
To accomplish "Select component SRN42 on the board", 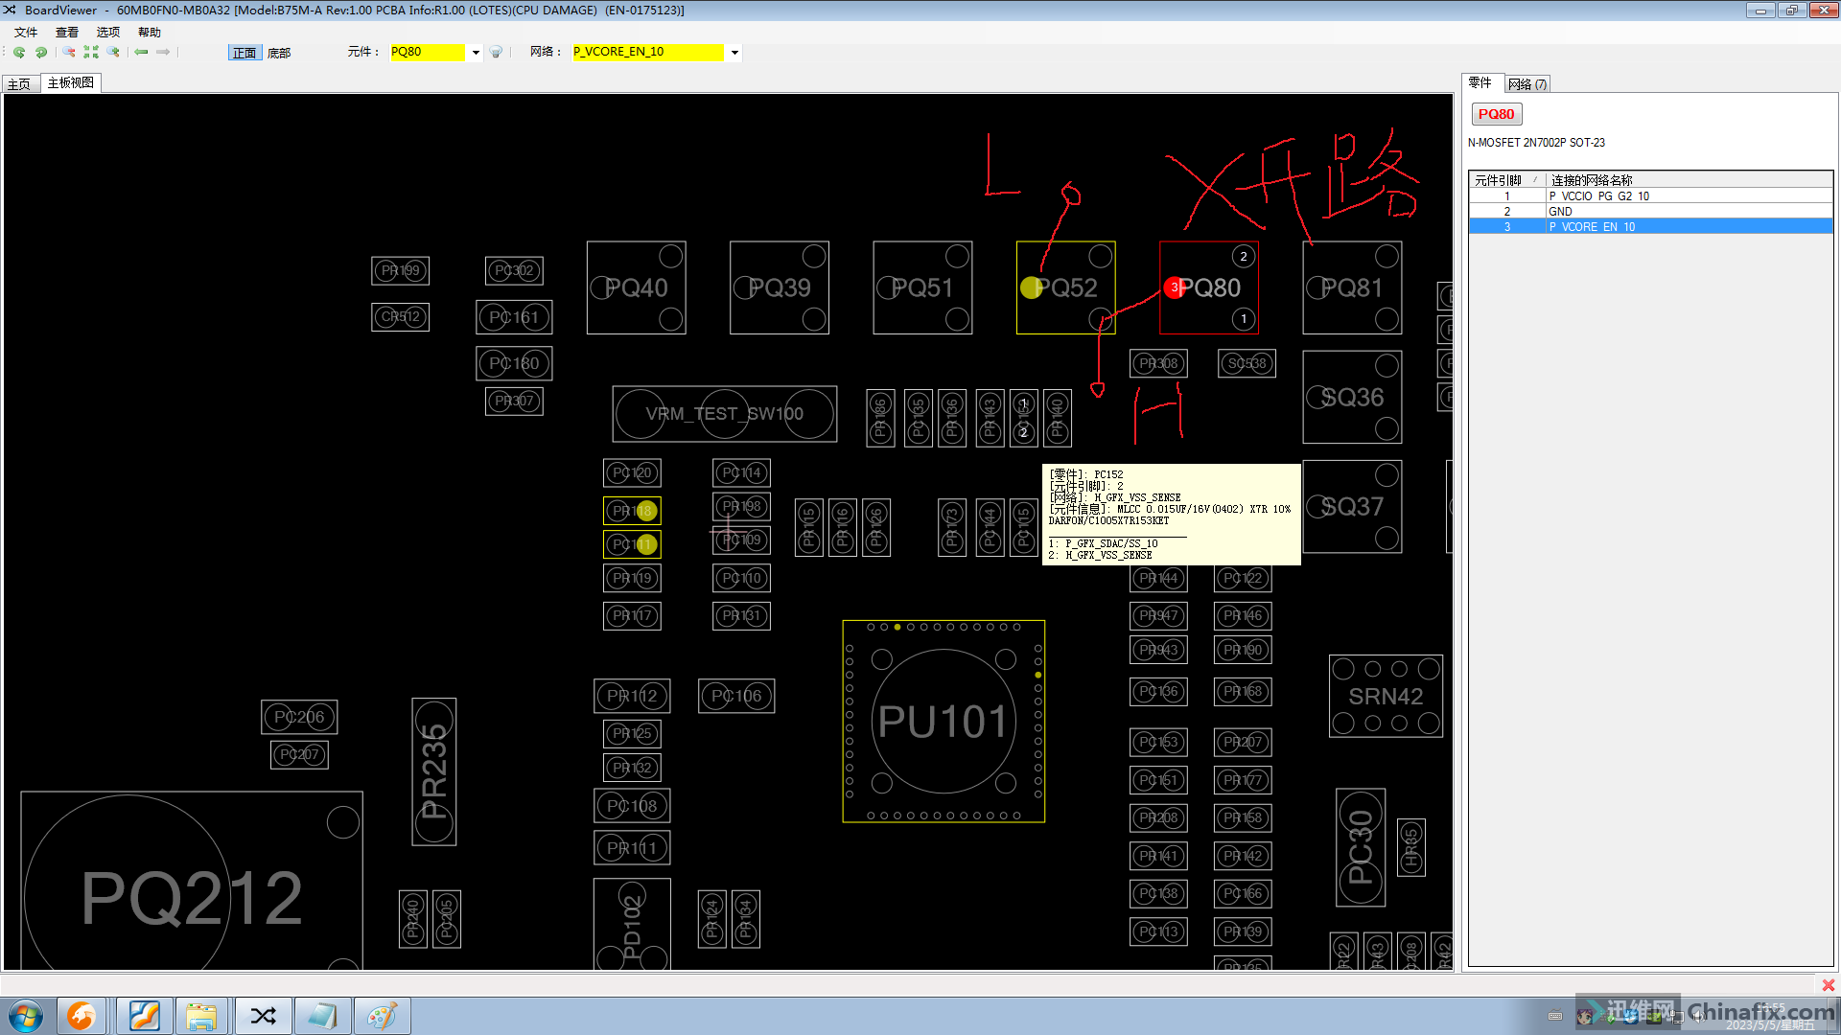I will click(x=1386, y=696).
